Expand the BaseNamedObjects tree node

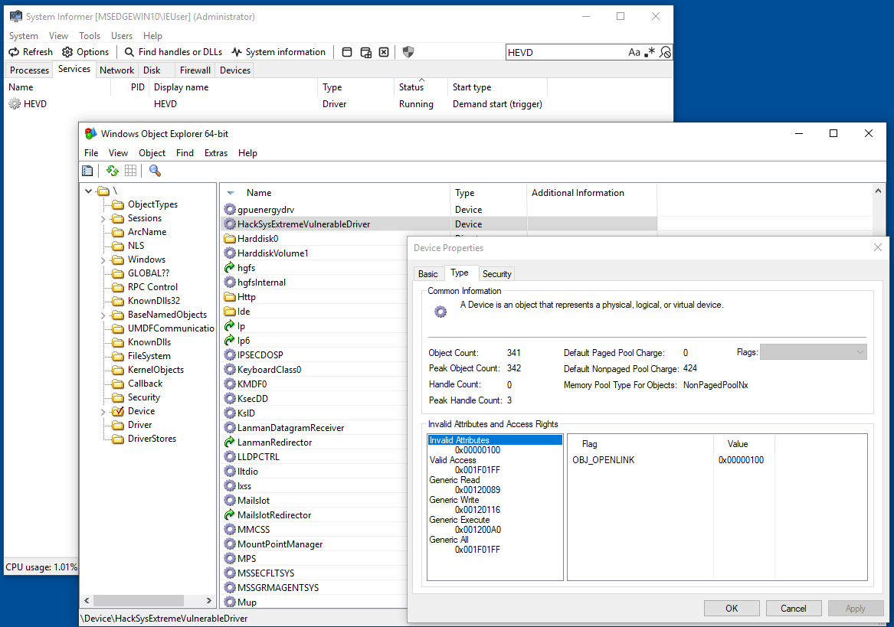103,315
